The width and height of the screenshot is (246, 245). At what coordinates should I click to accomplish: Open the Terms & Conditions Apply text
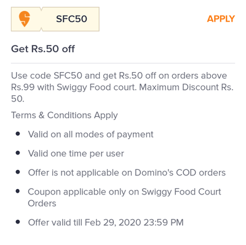click(x=65, y=115)
